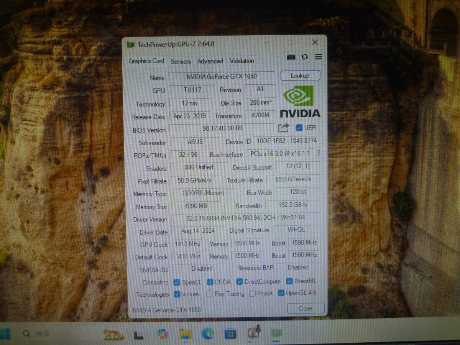Select the Graphics Card tab
The width and height of the screenshot is (460, 345).
(x=146, y=61)
